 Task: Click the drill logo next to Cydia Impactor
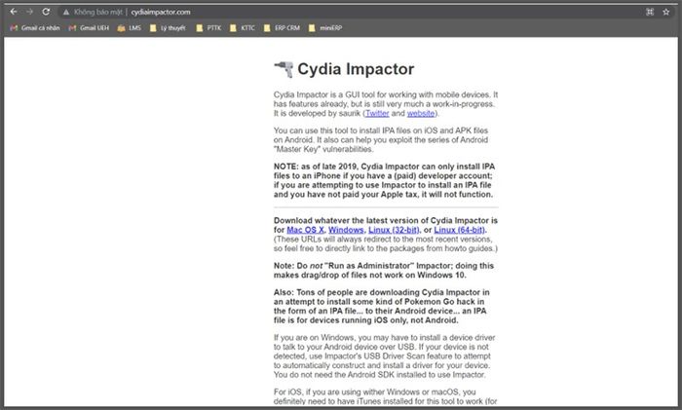(284, 69)
